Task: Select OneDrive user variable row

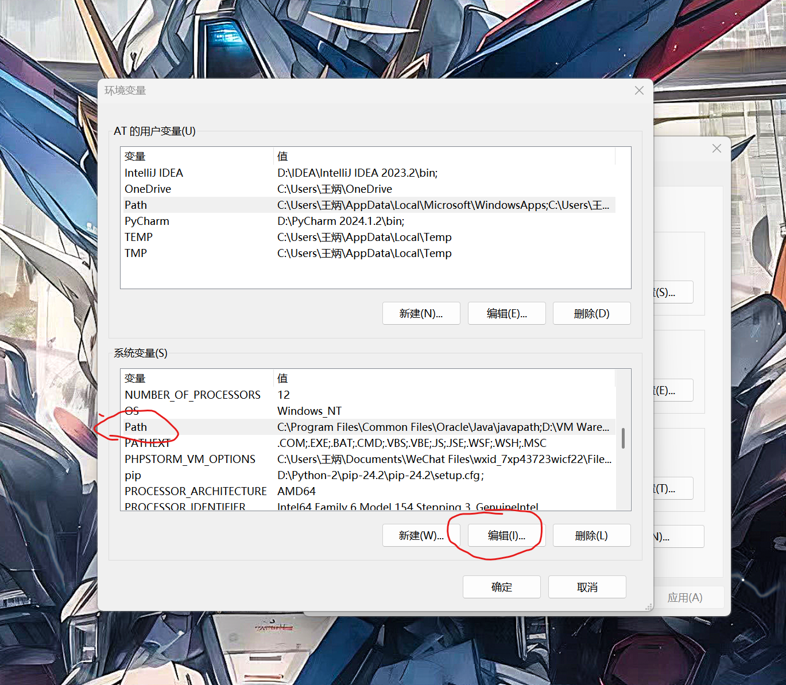Action: [x=367, y=189]
